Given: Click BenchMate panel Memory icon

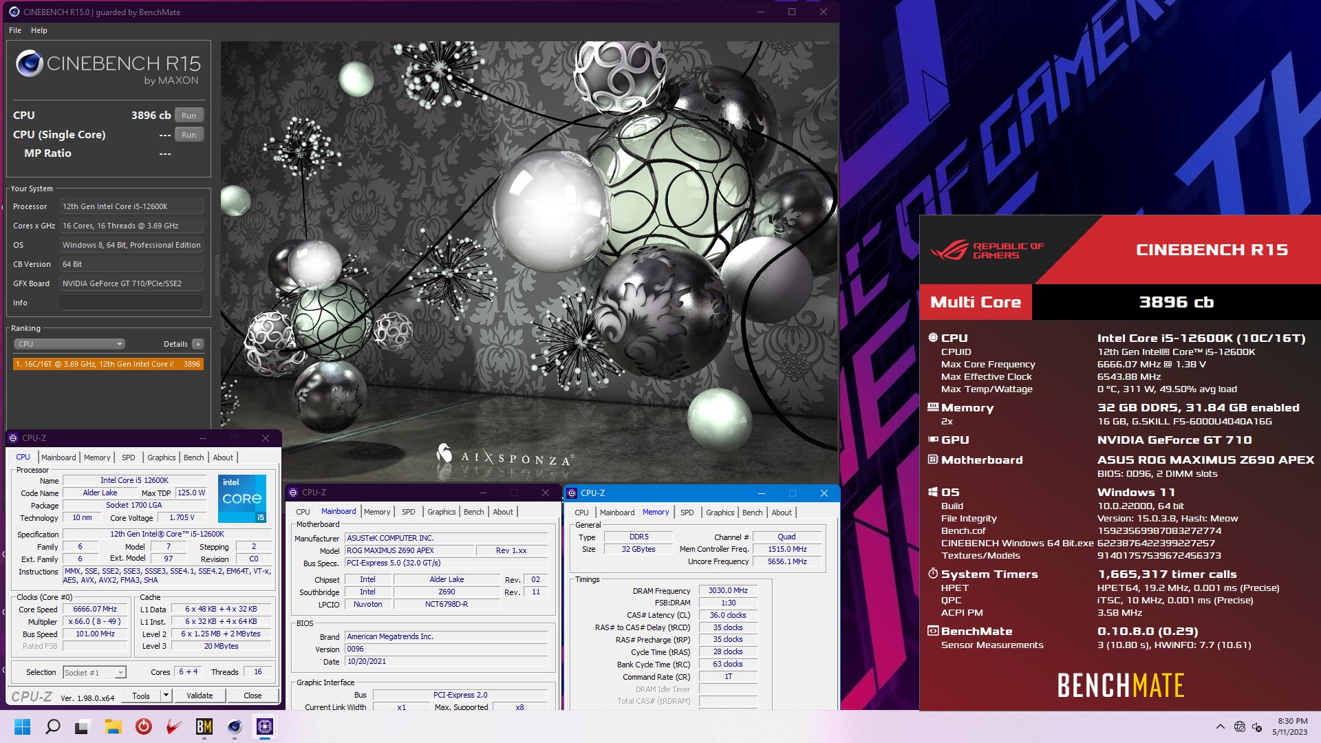Looking at the screenshot, I should (x=933, y=407).
